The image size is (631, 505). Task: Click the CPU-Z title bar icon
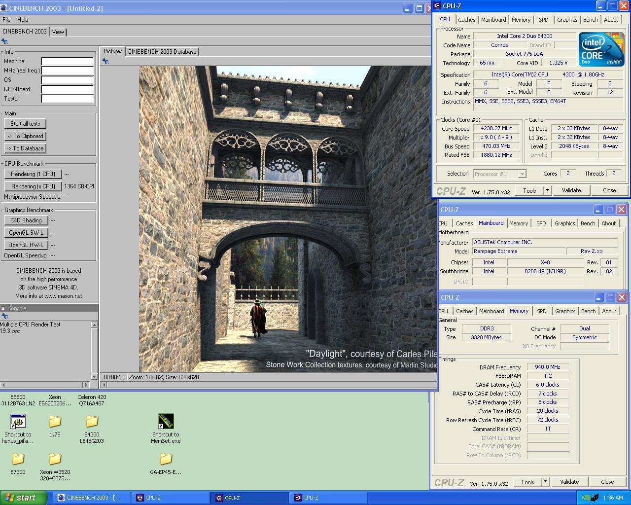click(x=437, y=6)
